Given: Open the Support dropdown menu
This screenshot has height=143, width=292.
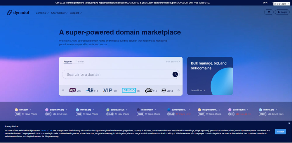Looking at the screenshot, I should [76, 13].
